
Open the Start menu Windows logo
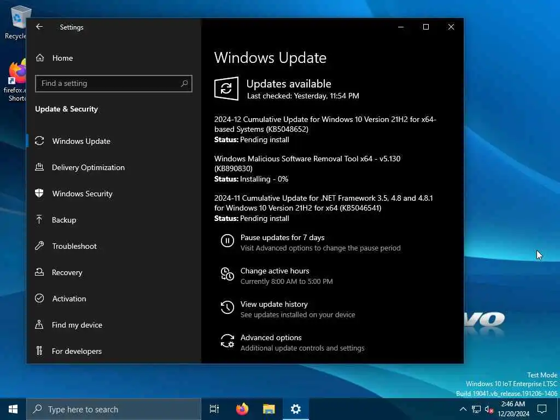[x=13, y=409]
